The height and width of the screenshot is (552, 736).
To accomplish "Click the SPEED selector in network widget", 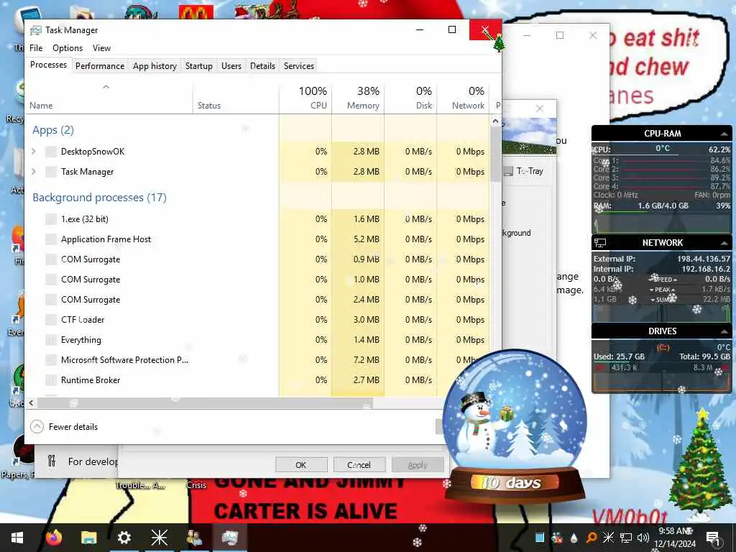I will pyautogui.click(x=663, y=280).
